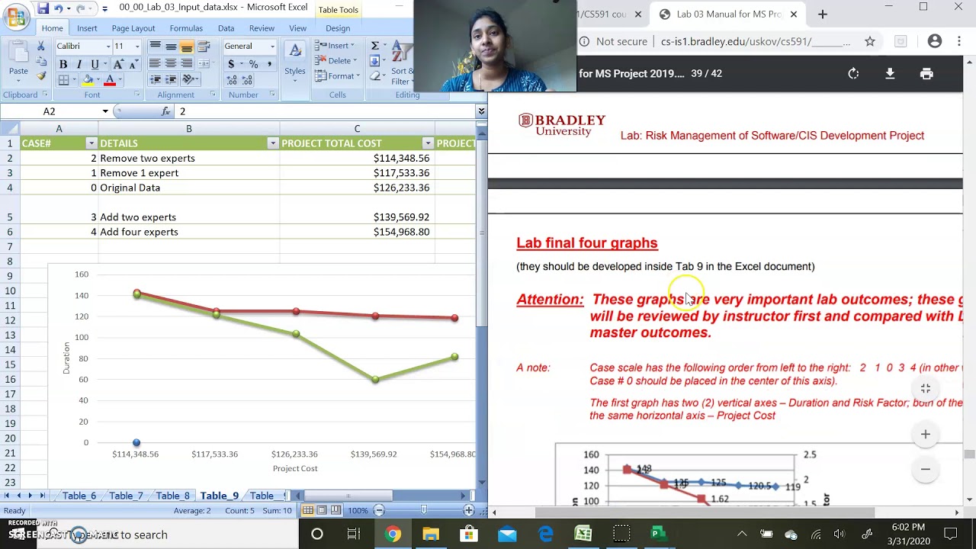
Task: Align text left in cells
Action: click(155, 63)
